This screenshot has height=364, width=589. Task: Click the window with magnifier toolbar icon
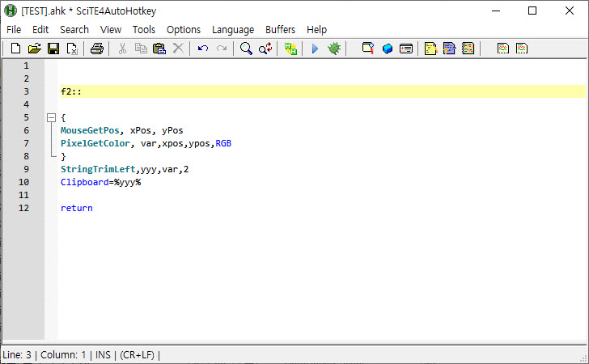368,49
